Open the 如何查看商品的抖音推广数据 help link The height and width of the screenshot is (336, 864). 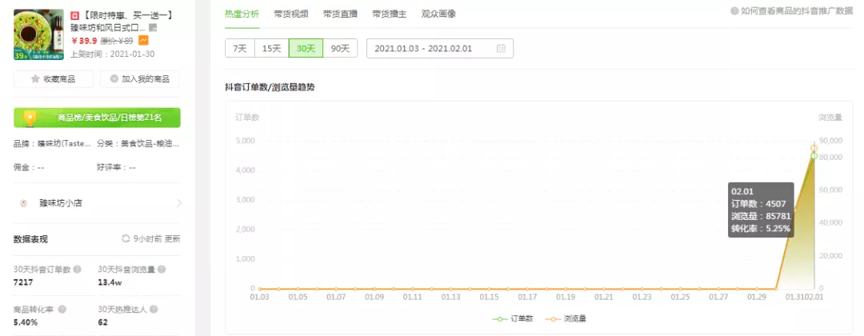[x=795, y=10]
